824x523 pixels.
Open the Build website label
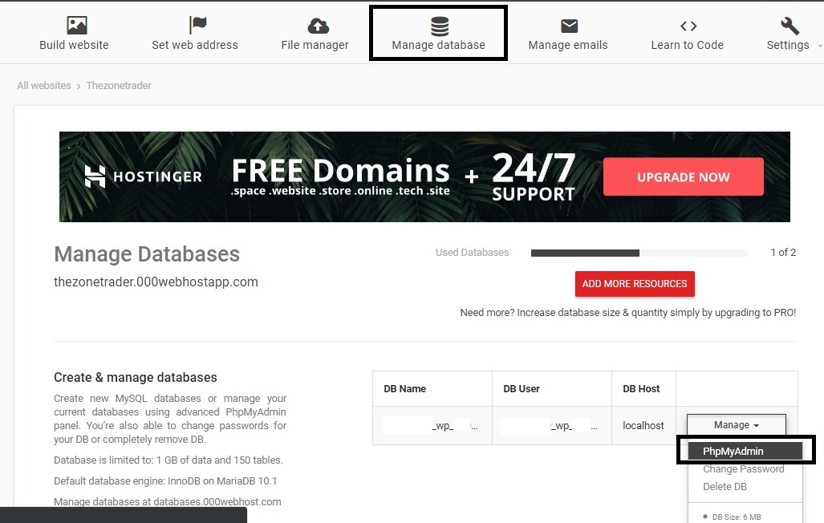click(74, 45)
